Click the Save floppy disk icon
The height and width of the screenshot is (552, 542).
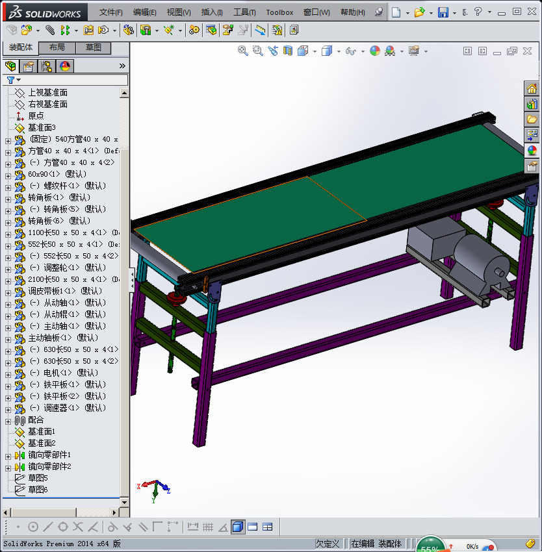pyautogui.click(x=443, y=12)
